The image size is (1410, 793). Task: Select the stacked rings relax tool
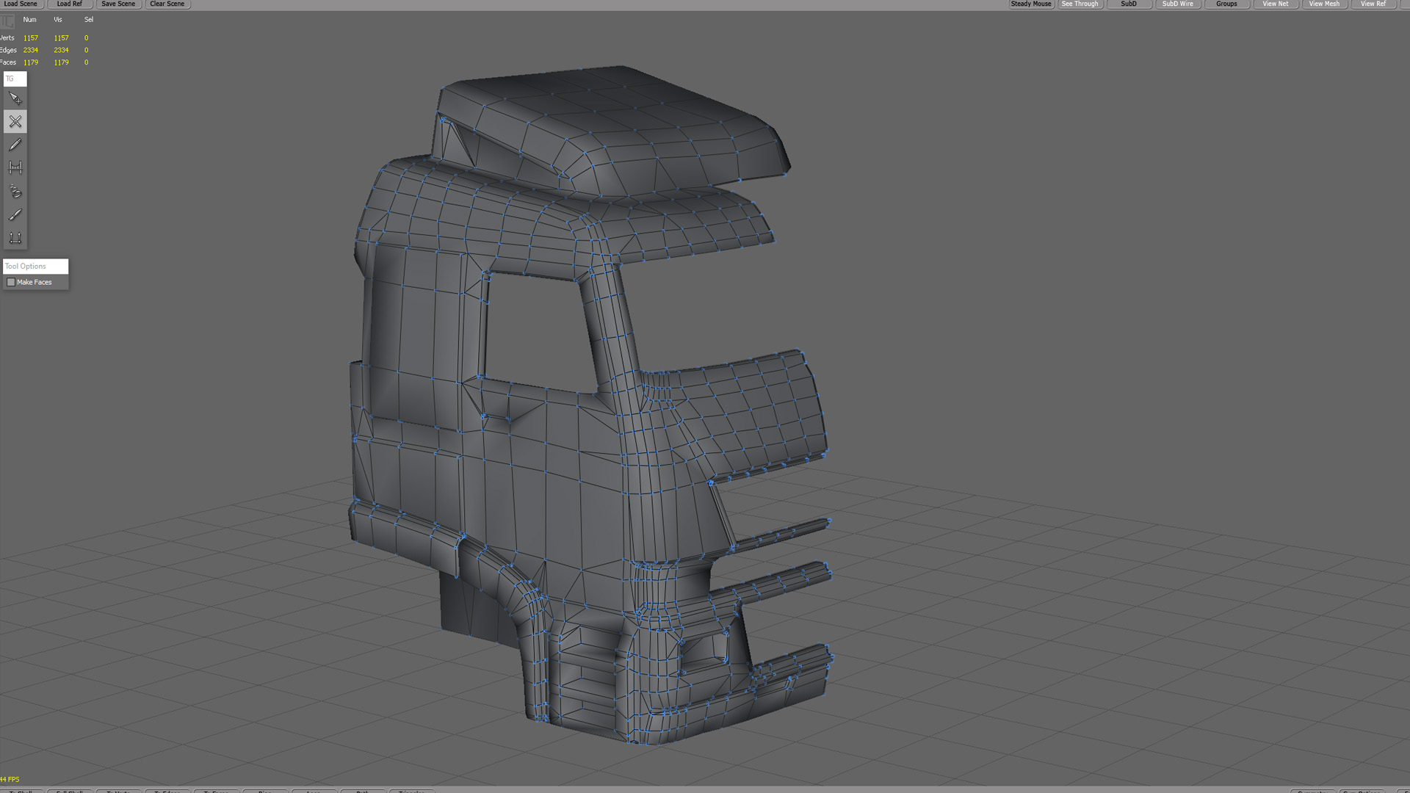[15, 191]
